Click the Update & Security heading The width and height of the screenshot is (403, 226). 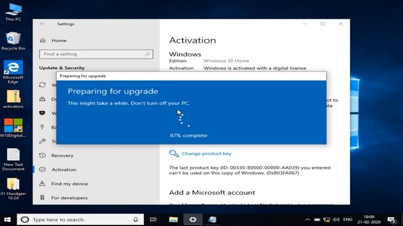point(62,68)
